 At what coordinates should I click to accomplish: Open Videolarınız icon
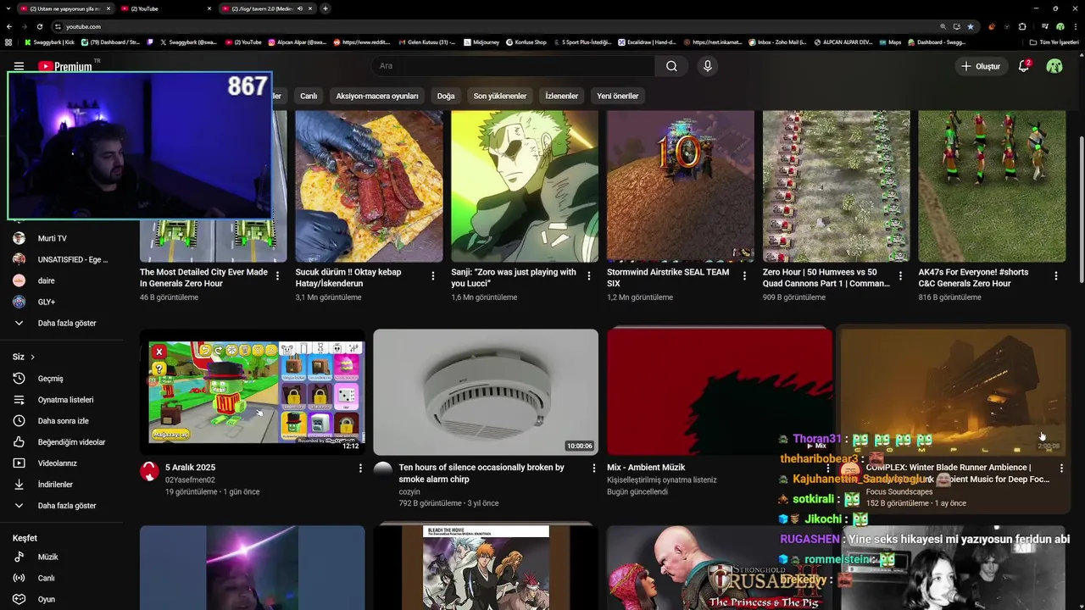tap(19, 463)
